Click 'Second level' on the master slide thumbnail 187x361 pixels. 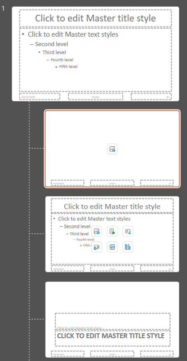pos(51,44)
